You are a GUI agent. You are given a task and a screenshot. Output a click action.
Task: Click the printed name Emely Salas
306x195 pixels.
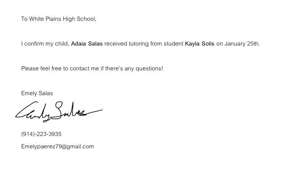[x=37, y=93]
